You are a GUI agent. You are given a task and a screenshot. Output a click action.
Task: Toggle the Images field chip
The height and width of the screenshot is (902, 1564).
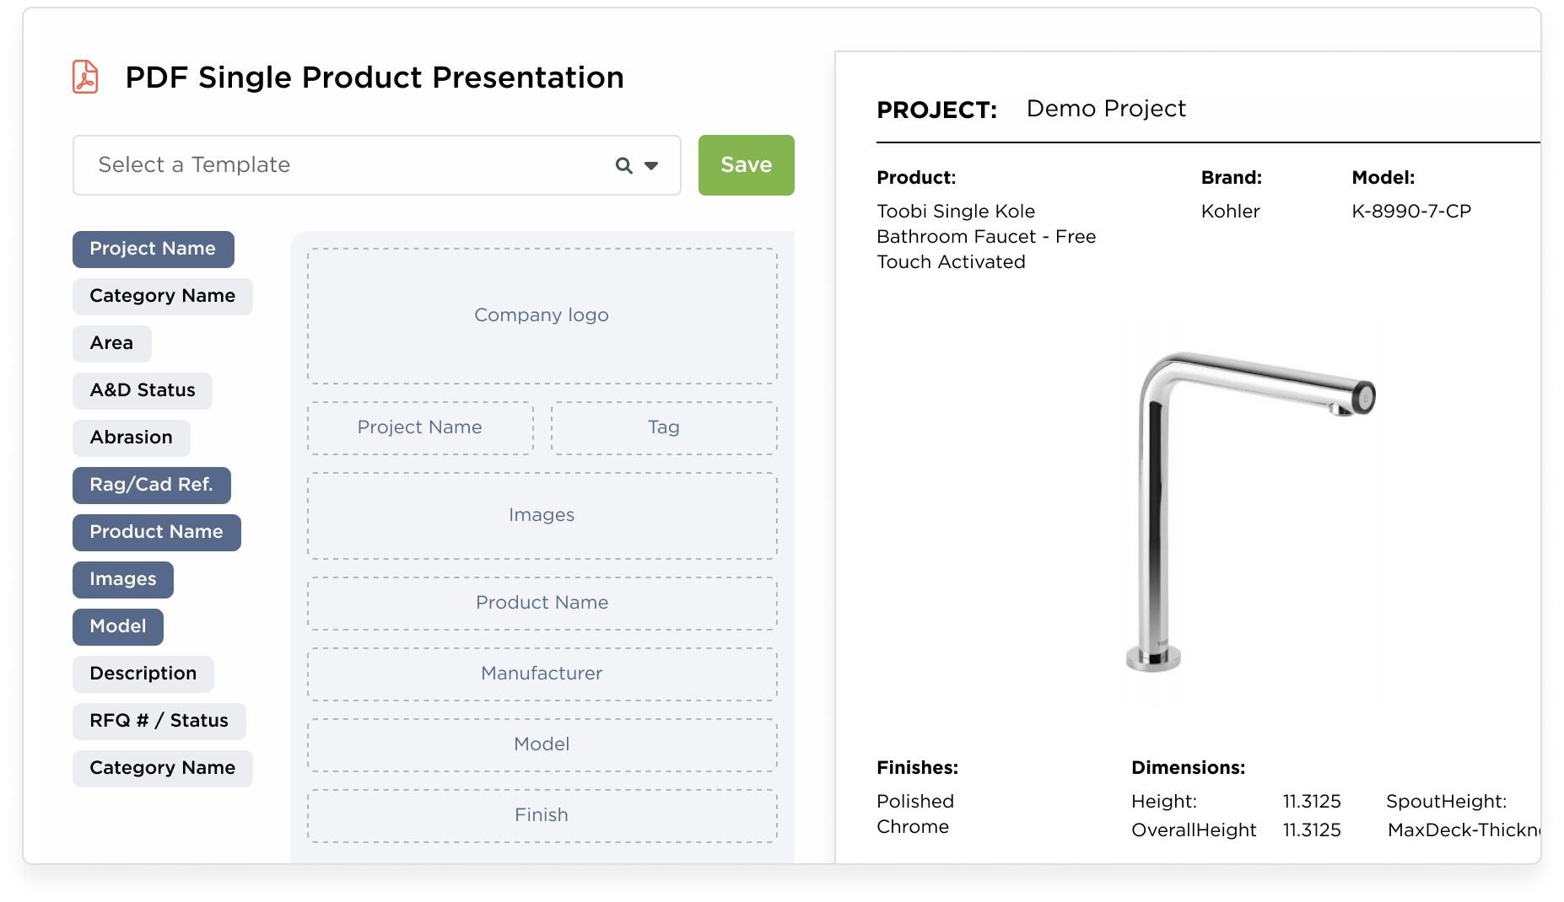[x=122, y=580]
